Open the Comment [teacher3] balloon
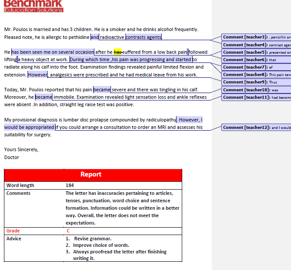 (256, 37)
